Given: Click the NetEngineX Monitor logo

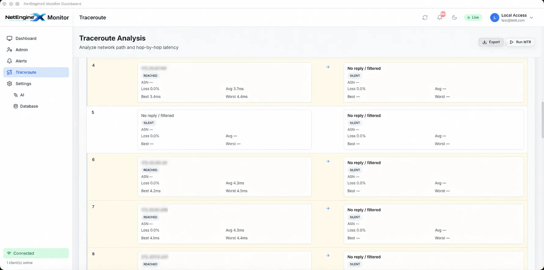Looking at the screenshot, I should point(37,17).
